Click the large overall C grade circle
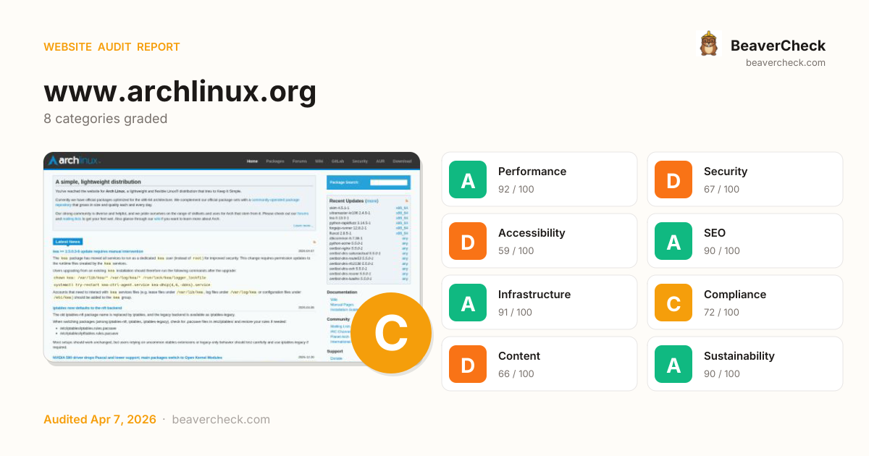This screenshot has height=456, width=869. [390, 334]
